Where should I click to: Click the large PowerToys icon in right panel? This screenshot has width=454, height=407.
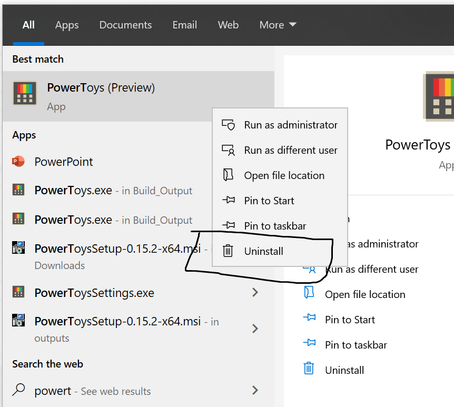[x=442, y=96]
